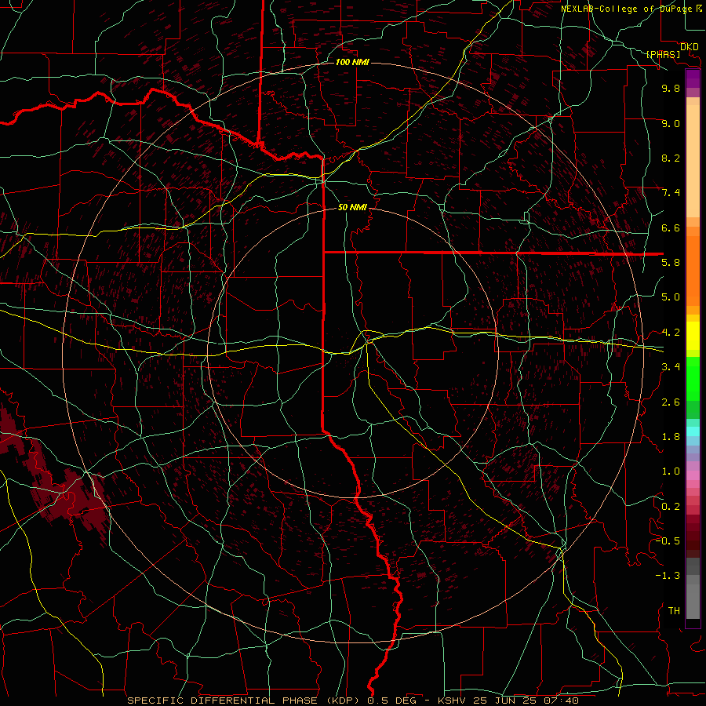Click the 7.4 value on color scale
Screen dimensions: 706x706
tap(671, 193)
